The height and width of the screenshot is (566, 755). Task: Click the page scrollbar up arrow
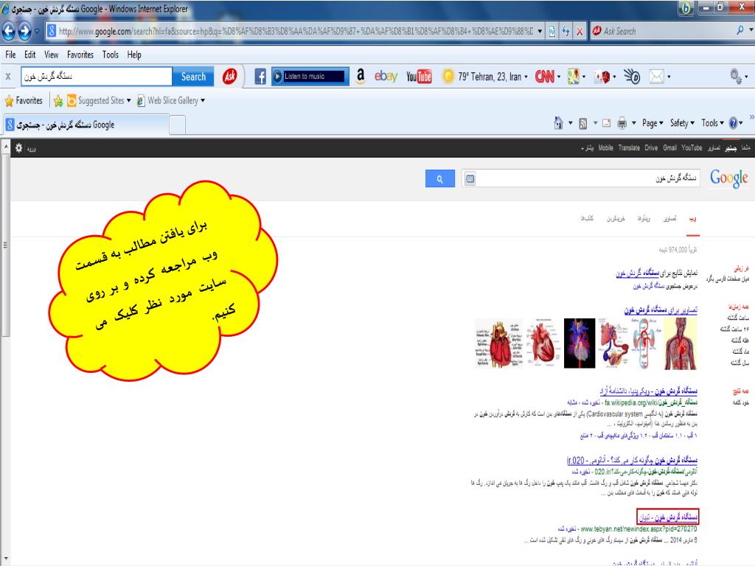pyautogui.click(x=5, y=146)
